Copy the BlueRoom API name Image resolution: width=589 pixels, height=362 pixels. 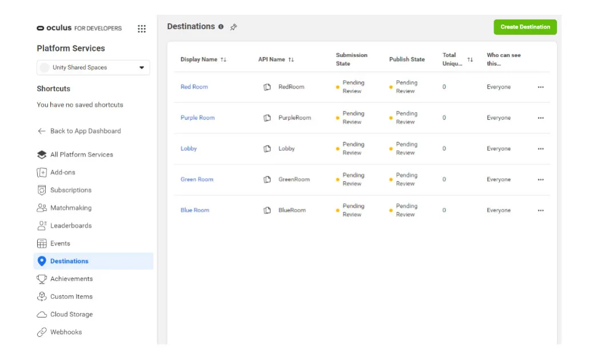click(267, 210)
